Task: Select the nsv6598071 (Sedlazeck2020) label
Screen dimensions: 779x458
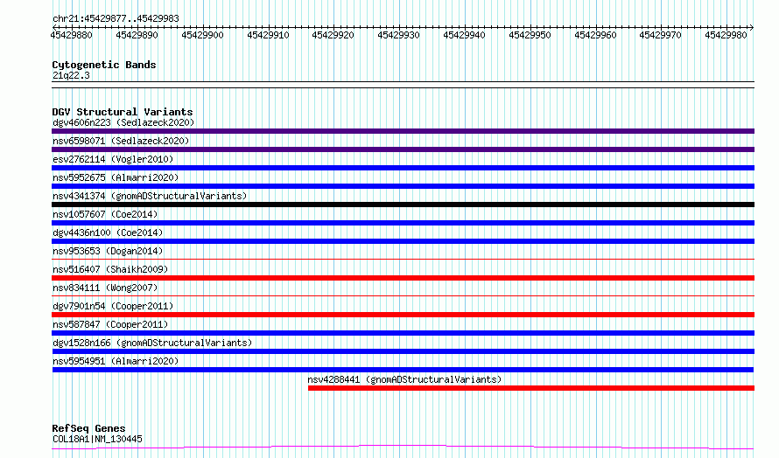Action: coord(121,141)
